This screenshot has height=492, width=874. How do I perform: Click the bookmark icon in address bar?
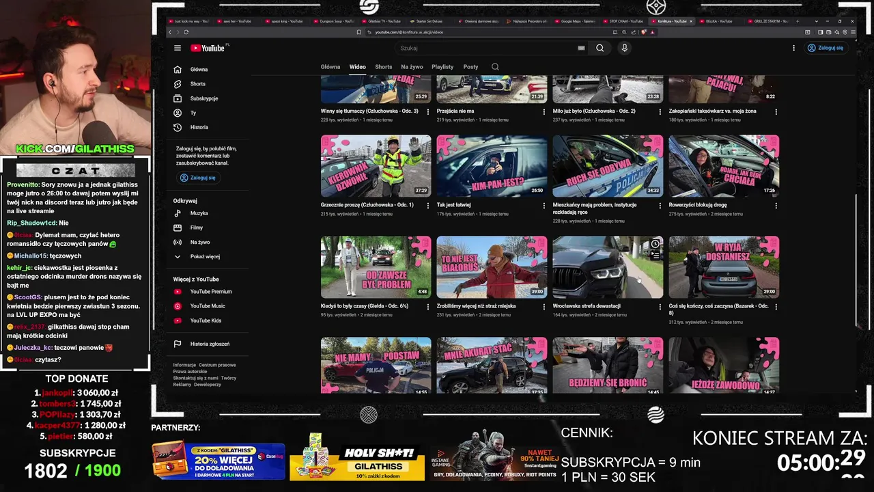[358, 32]
